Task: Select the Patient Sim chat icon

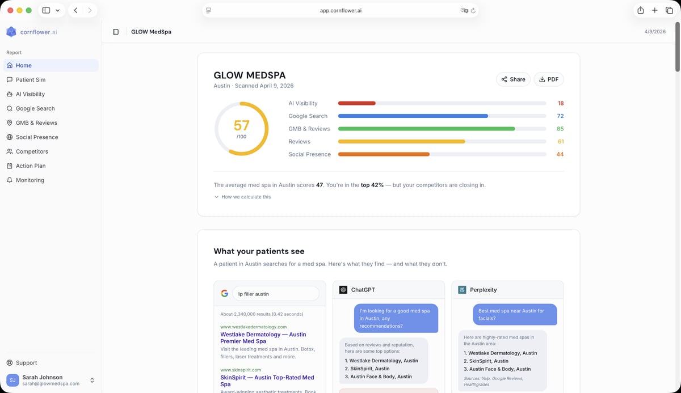Action: pyautogui.click(x=10, y=80)
